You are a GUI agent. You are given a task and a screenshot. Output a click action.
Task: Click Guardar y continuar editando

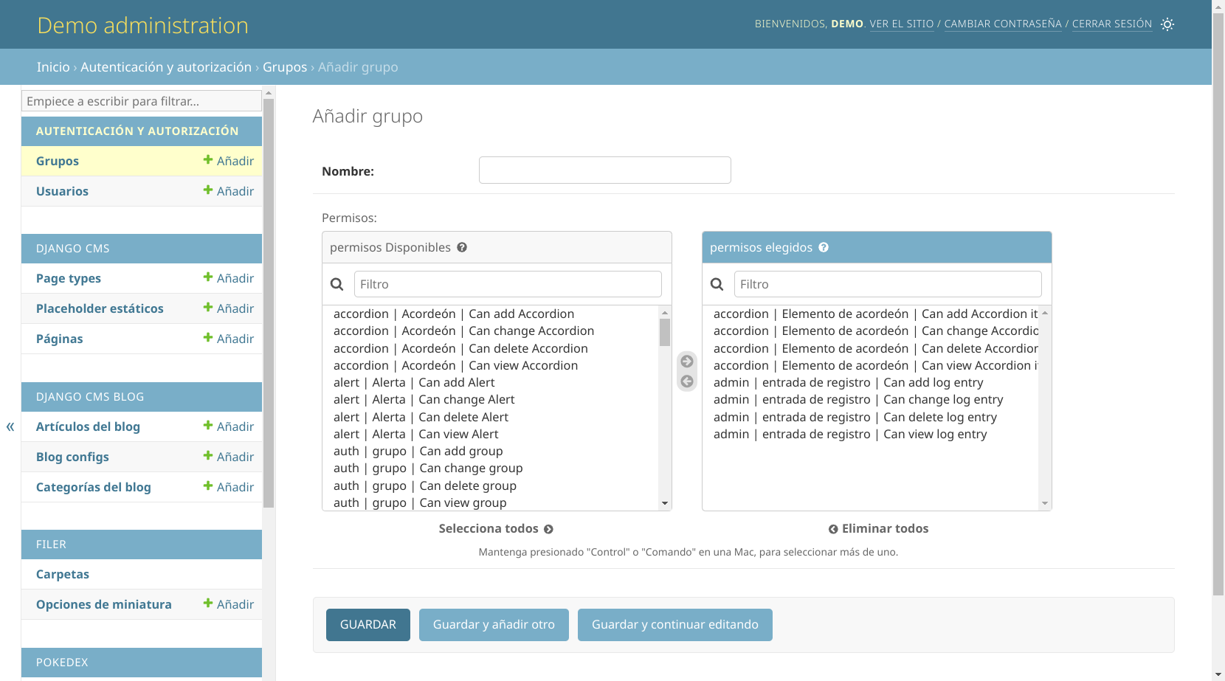pyautogui.click(x=674, y=625)
